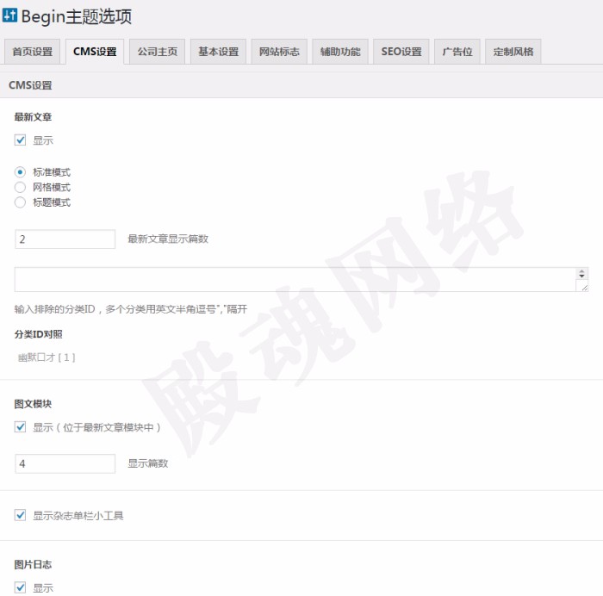The image size is (603, 596).
Task: Click the textarea resize grip handle
Action: click(x=585, y=287)
